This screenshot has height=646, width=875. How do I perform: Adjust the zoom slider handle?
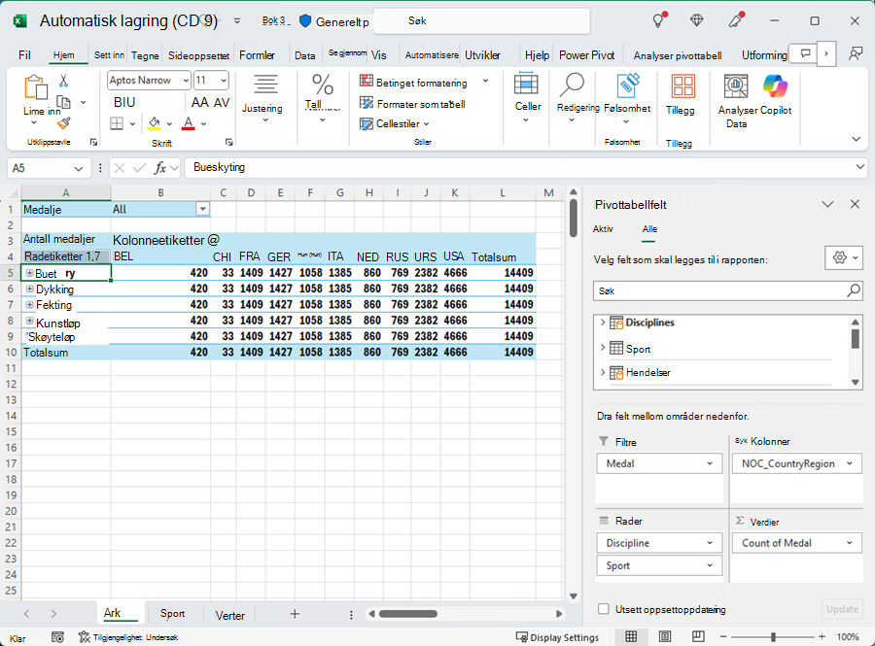click(773, 636)
